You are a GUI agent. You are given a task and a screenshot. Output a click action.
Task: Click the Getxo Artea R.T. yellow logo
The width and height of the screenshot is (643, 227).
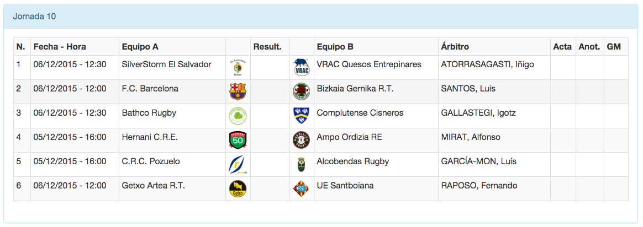238,188
